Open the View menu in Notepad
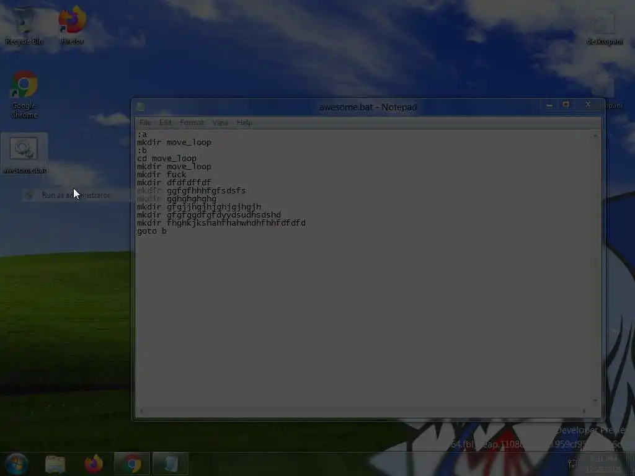Screen dimensions: 635x476 220,122
